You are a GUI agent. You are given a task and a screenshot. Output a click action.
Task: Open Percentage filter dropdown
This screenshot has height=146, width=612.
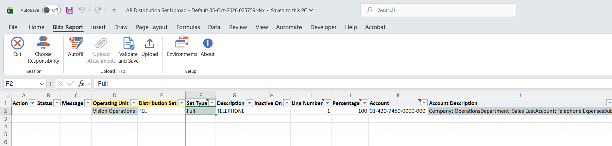pyautogui.click(x=365, y=103)
